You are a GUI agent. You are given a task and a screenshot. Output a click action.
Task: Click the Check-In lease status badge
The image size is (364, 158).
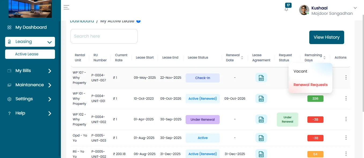(x=203, y=78)
